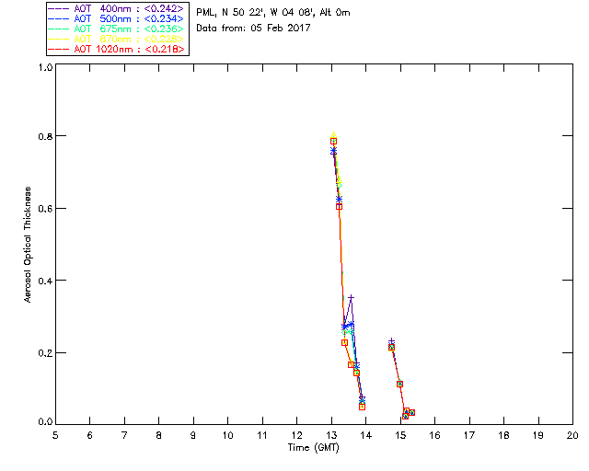Click the 'Aerosol Optical Thickness' axis label
Screen dimensions: 589x471
[x=28, y=245]
